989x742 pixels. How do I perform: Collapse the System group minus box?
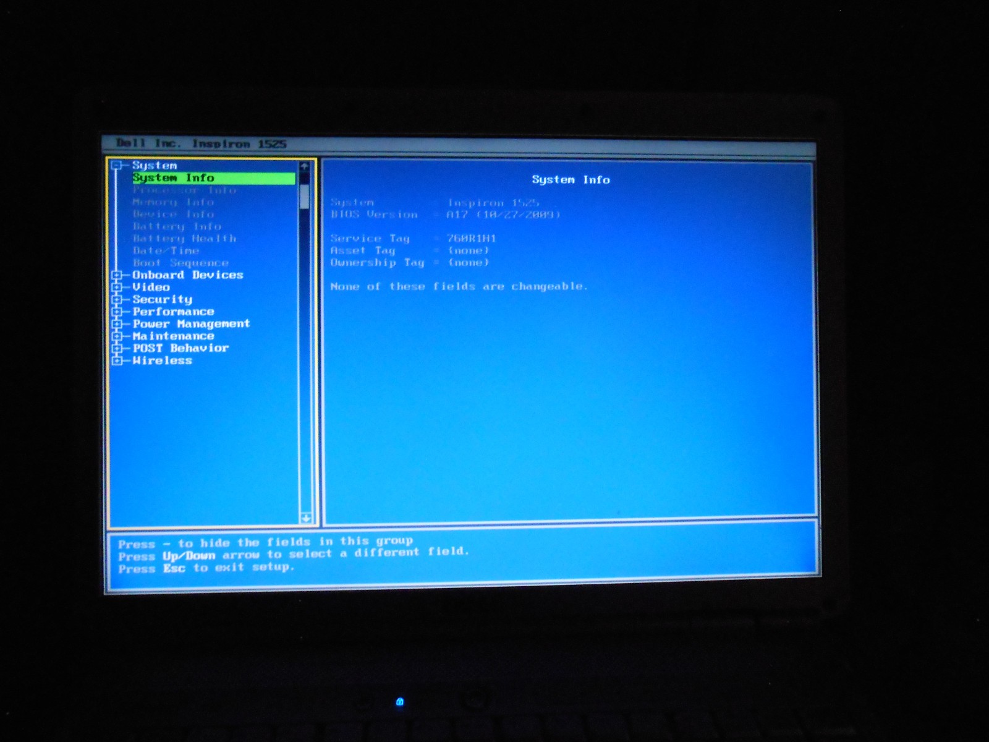[116, 165]
